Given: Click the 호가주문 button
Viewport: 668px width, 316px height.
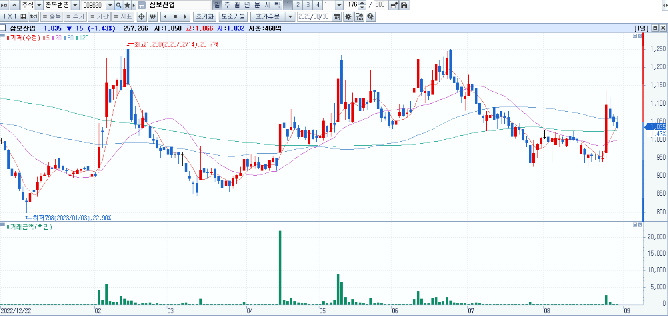Looking at the screenshot, I should pyautogui.click(x=268, y=16).
